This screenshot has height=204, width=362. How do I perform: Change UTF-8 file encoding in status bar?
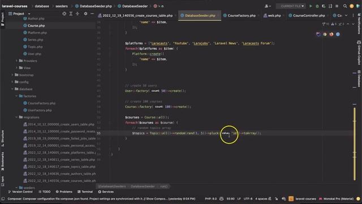pos(248,199)
